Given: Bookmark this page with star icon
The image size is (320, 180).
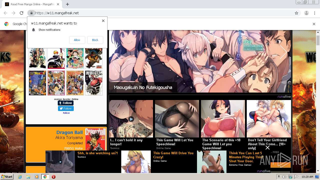Looking at the screenshot, I should coord(296,13).
